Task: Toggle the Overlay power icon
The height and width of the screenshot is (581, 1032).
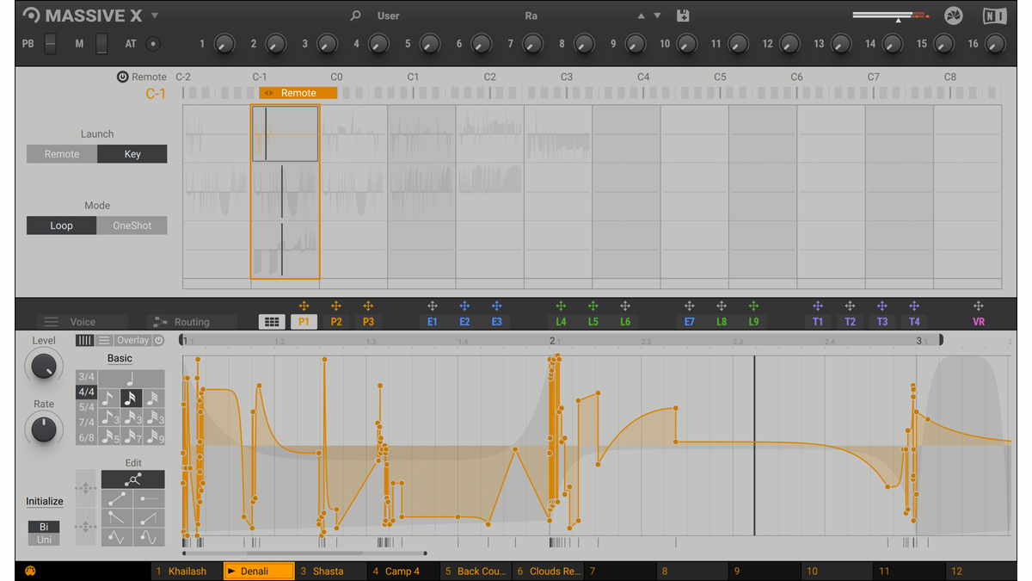Action: coord(158,341)
